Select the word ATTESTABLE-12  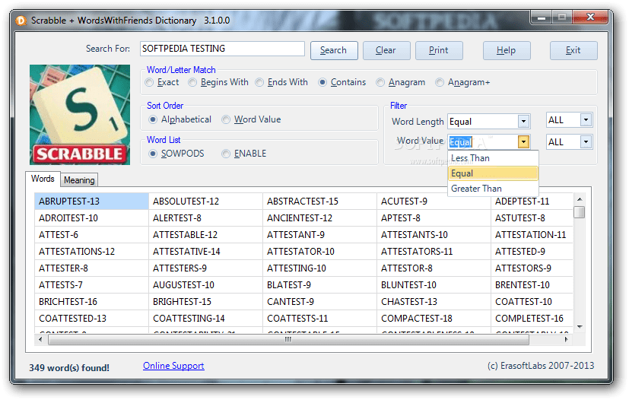205,235
